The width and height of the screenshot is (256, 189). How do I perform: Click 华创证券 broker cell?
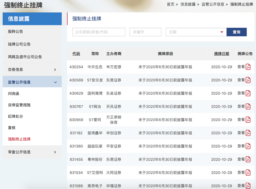(x=114, y=133)
